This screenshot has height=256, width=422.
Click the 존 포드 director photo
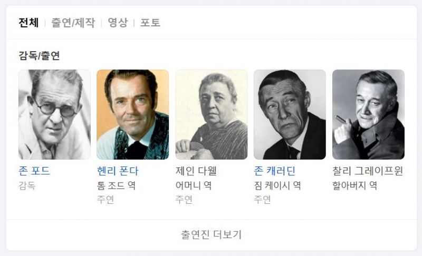coord(54,114)
